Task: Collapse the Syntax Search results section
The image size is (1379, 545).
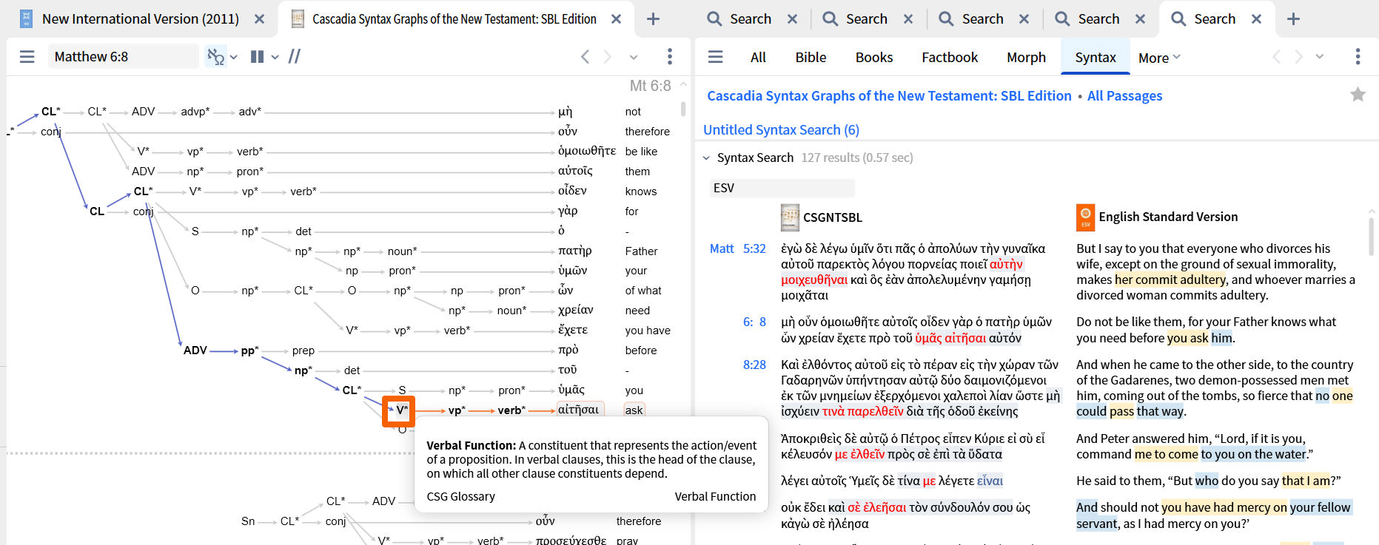Action: 706,158
